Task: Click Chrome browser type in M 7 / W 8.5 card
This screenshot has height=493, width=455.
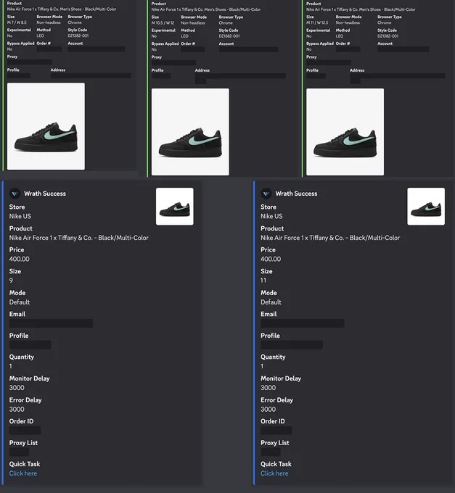Action: [75, 22]
